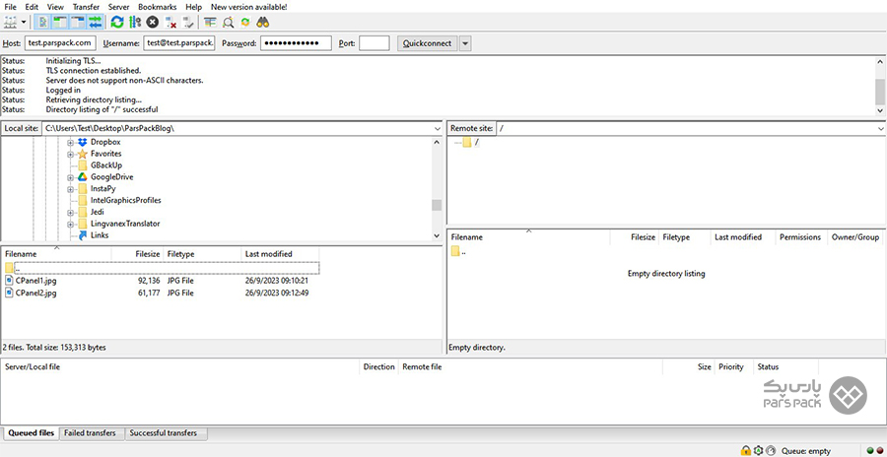Expand the Favorites tree node
The height and width of the screenshot is (457, 887).
click(x=71, y=155)
